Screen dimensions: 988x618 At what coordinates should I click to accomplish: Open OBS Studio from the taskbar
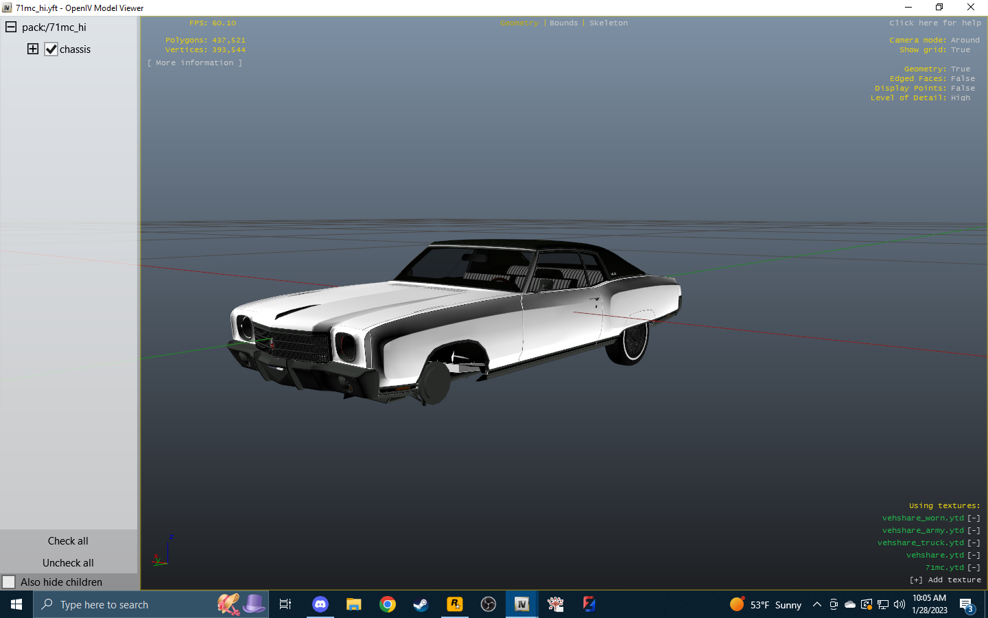pyautogui.click(x=488, y=604)
